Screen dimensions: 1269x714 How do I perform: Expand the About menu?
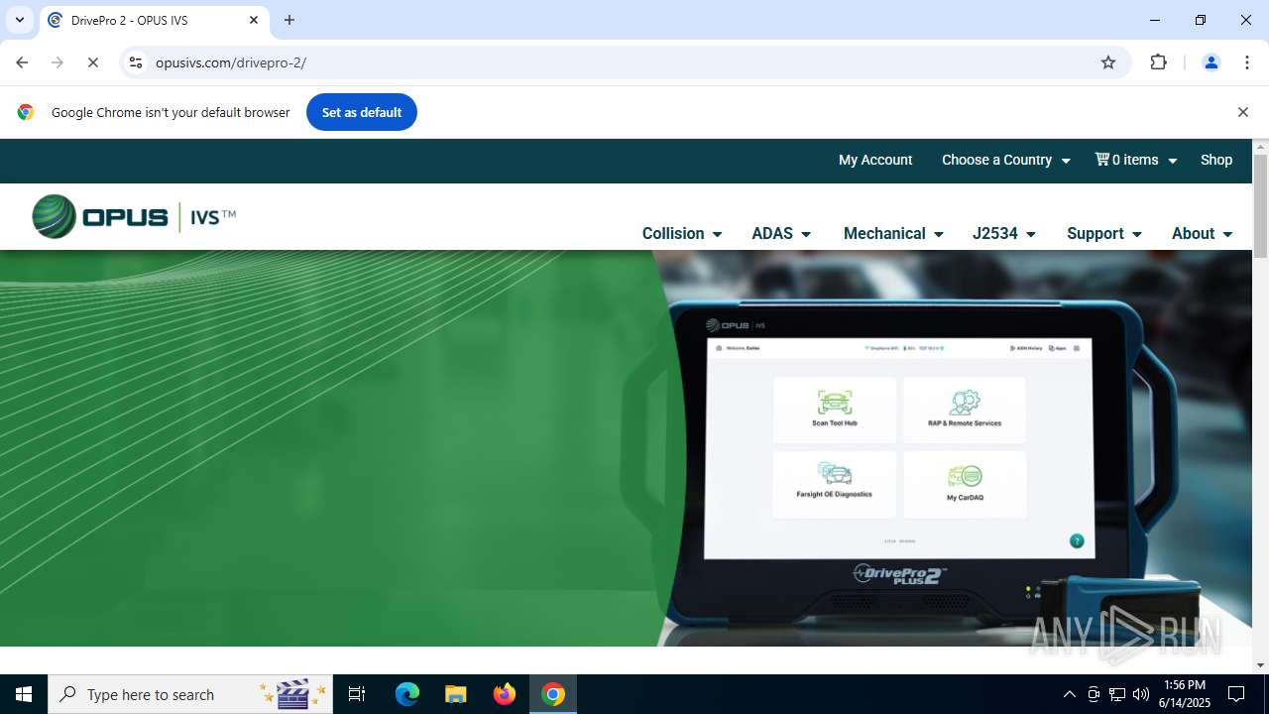coord(1202,233)
